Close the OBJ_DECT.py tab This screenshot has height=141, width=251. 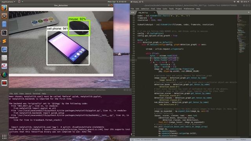154,13
